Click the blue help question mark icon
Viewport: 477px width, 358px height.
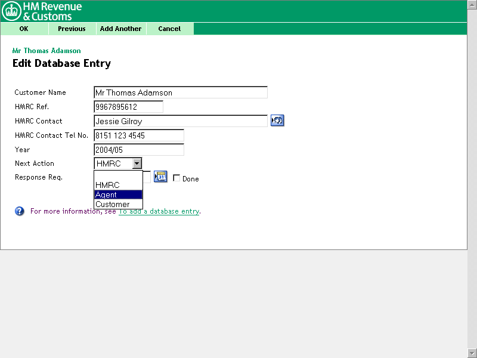pos(20,211)
